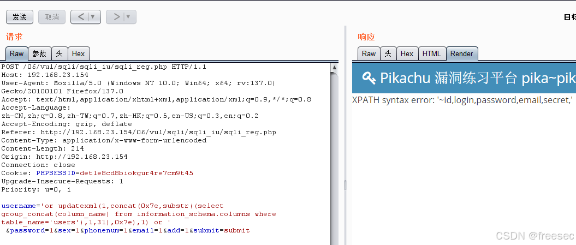Image resolution: width=576 pixels, height=245 pixels.
Task: Click the POST sqli_reg.php request line
Action: (104, 67)
